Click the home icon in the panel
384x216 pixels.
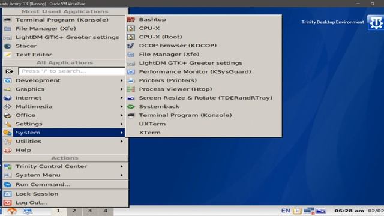11,211
